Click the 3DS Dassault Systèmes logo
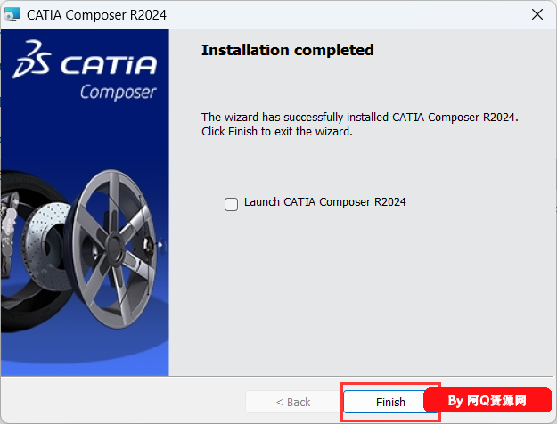This screenshot has width=557, height=424. [32, 59]
